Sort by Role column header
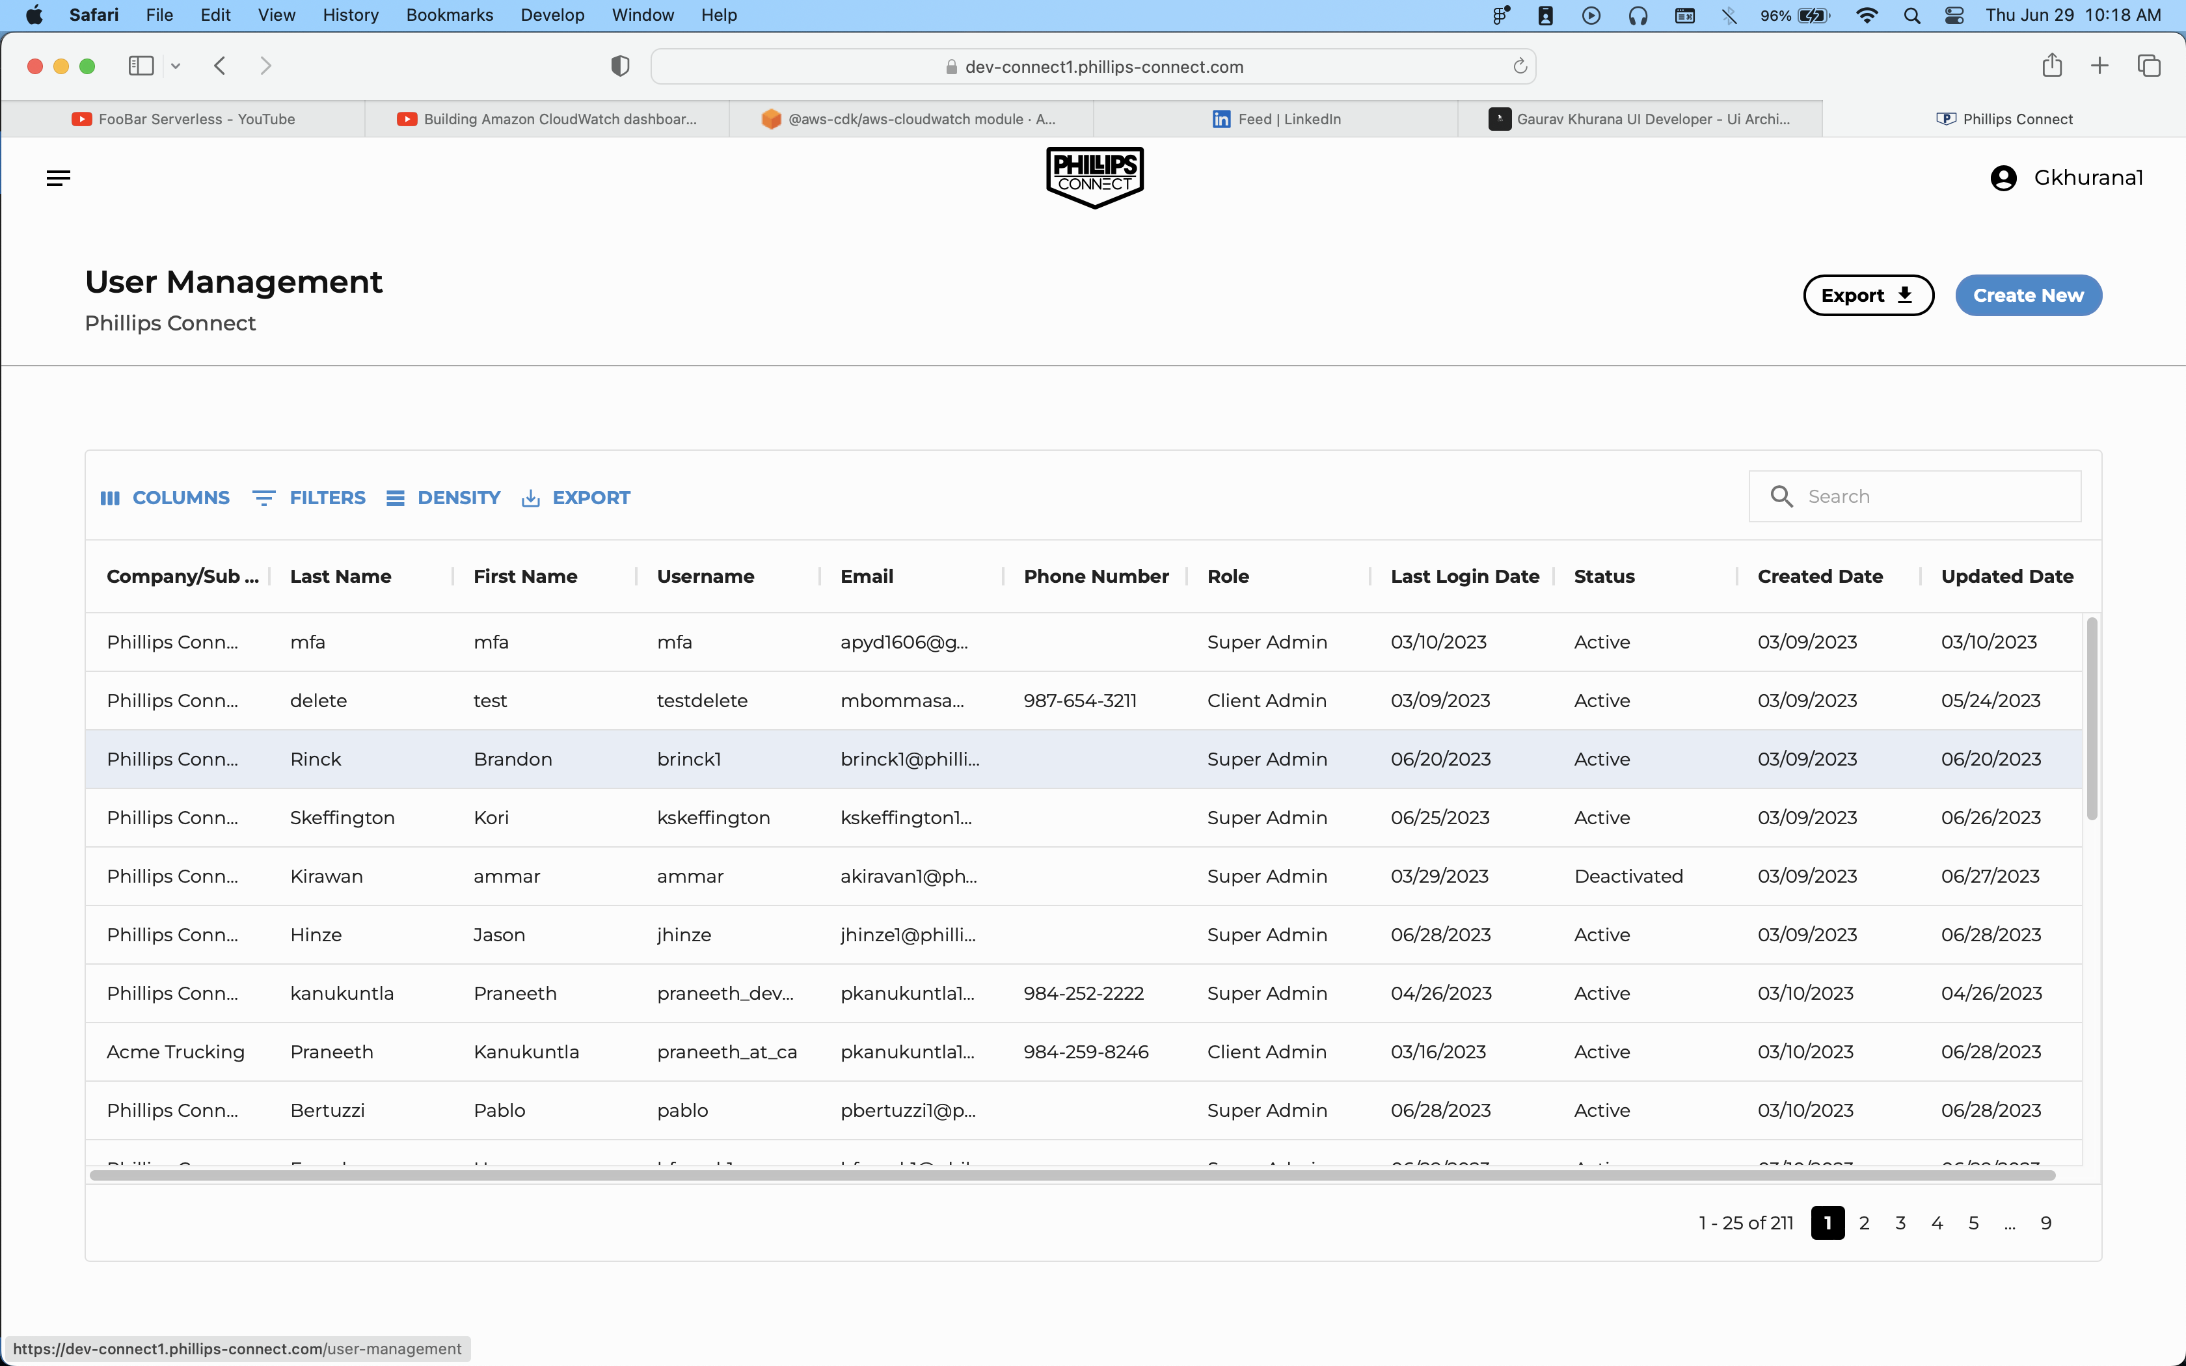The image size is (2186, 1366). 1228,576
